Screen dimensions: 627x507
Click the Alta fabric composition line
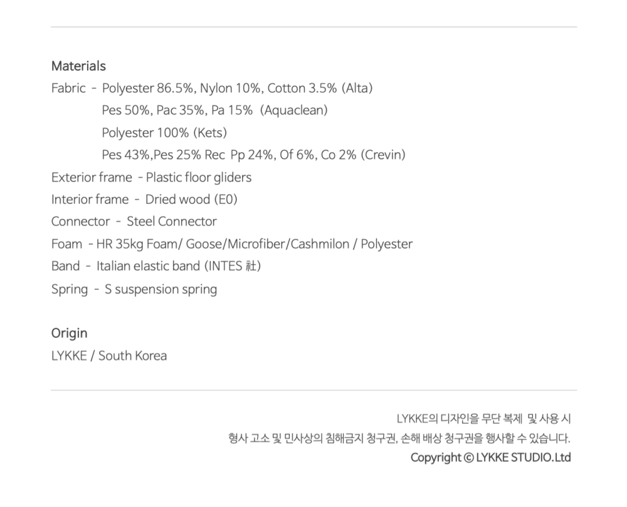pyautogui.click(x=237, y=88)
